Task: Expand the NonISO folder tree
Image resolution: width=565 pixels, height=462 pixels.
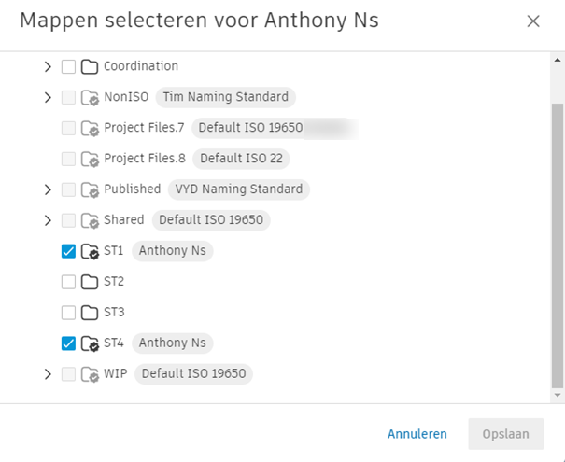Action: (48, 97)
